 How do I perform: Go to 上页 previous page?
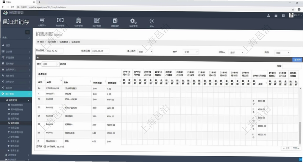coord(286,148)
